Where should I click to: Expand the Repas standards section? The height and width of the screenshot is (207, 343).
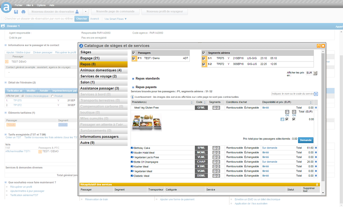coord(133,78)
